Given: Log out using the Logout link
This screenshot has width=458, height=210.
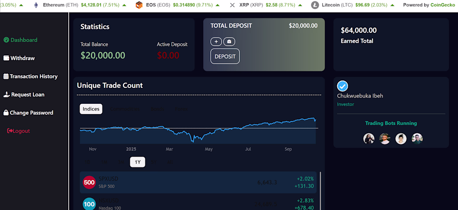Looking at the screenshot, I should coord(19,131).
